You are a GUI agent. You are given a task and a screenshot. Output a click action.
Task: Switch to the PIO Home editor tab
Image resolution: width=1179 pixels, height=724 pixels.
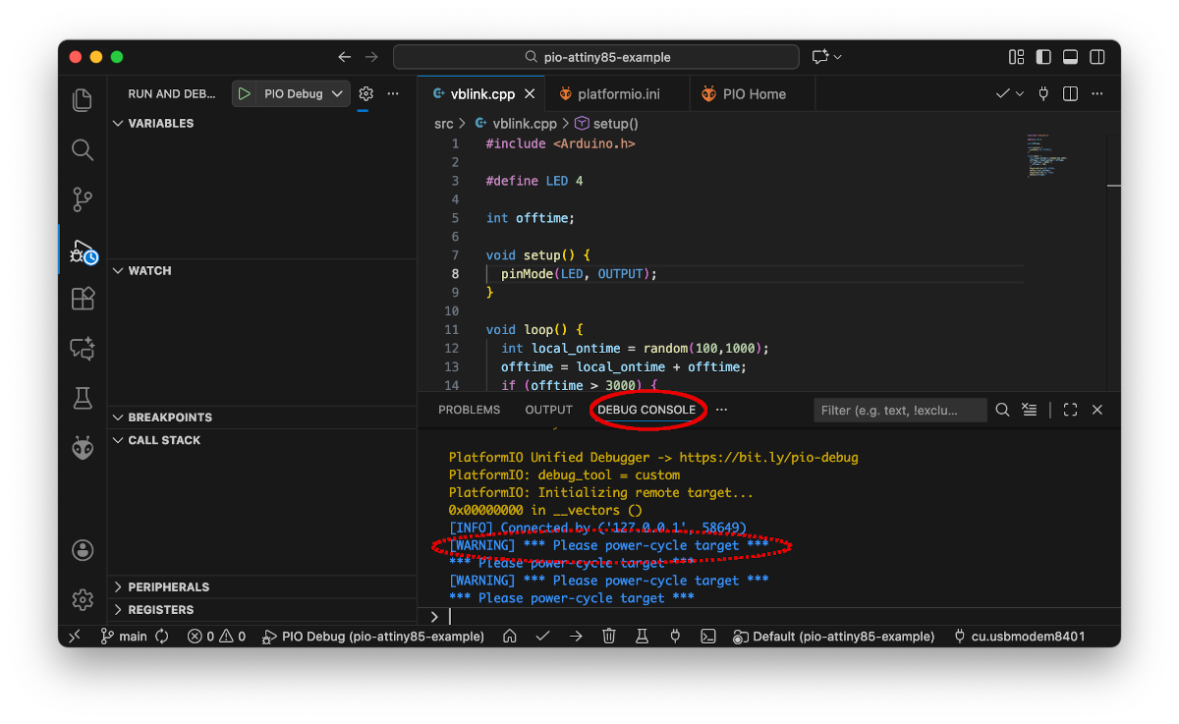click(753, 94)
